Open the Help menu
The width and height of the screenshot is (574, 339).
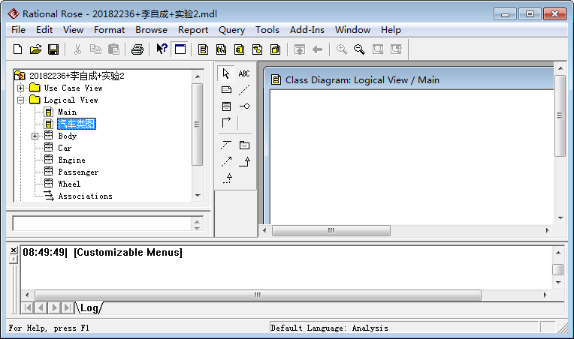click(391, 30)
